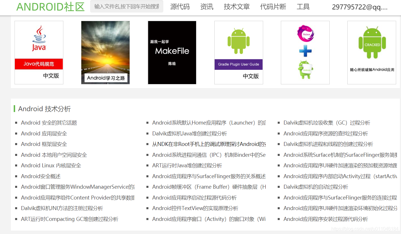Screen dimensions: 401x234
Task: Open the 随心所欲破解Android应用 CRACKED cover
Action: pyautogui.click(x=372, y=52)
